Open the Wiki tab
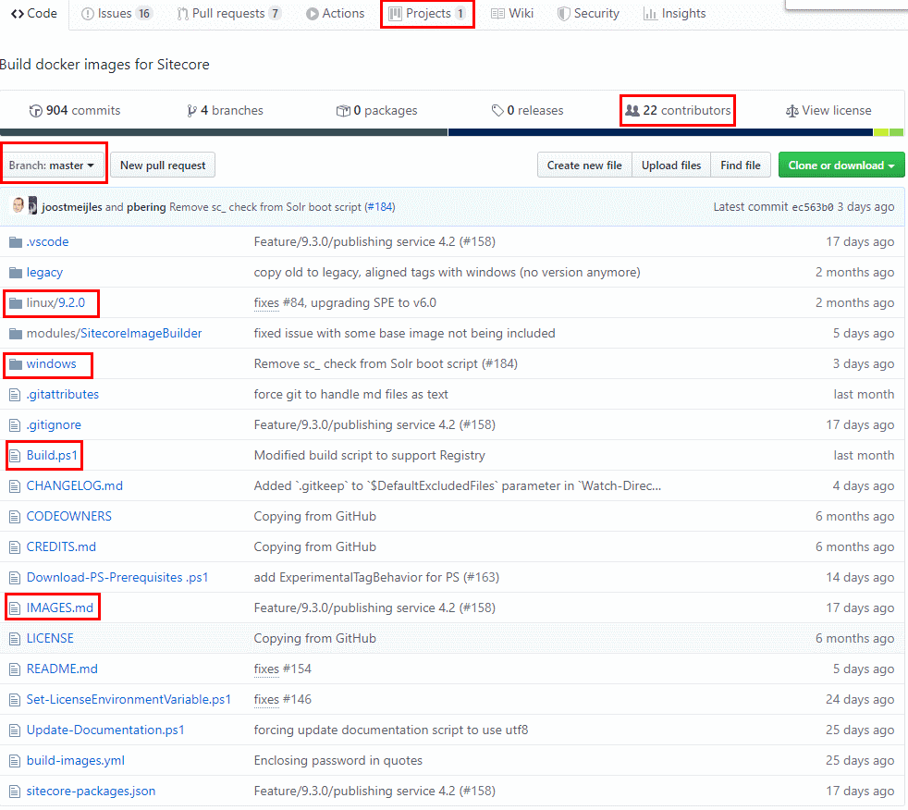 512,13
